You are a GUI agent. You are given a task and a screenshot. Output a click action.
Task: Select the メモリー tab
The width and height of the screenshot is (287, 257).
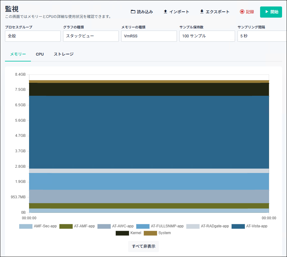tap(18, 54)
